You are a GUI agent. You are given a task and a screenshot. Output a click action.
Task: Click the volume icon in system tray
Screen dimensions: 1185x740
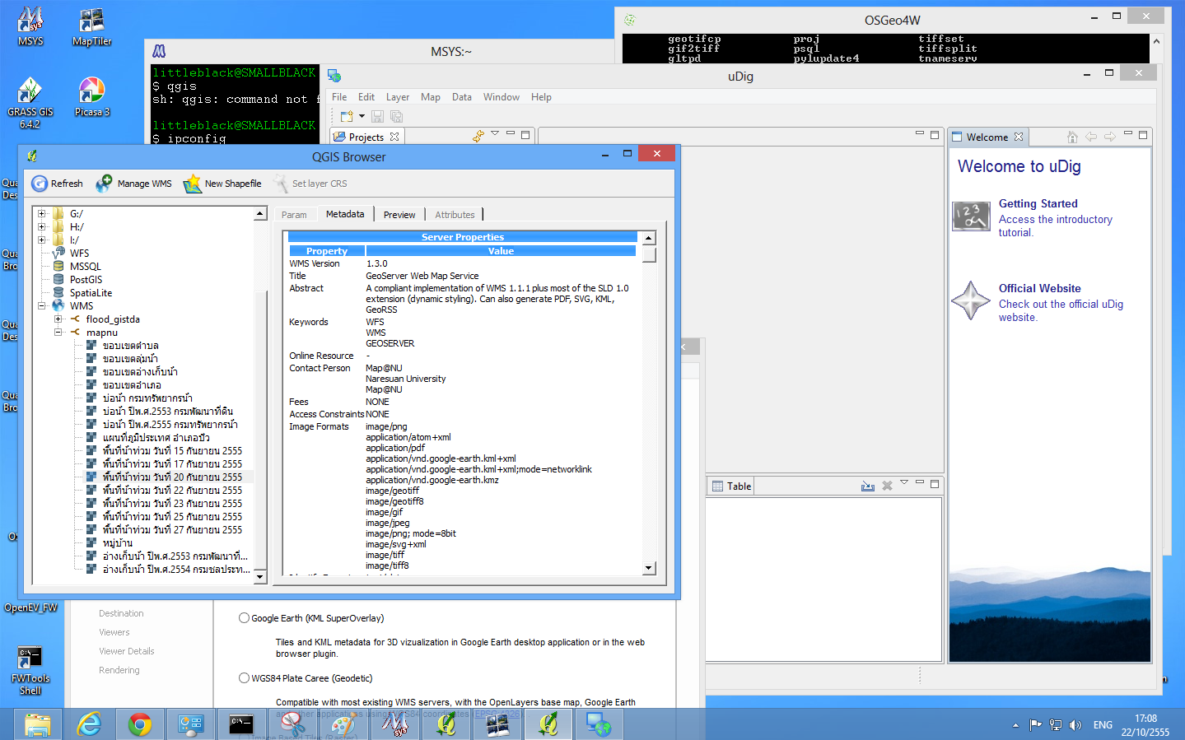click(1075, 725)
